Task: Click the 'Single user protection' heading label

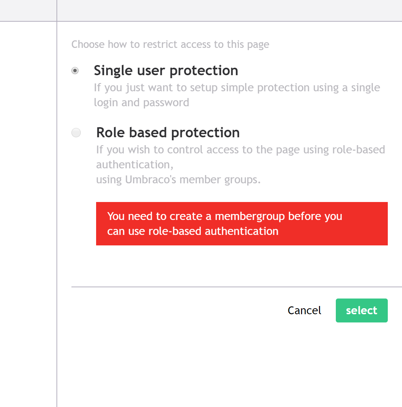Action: (x=166, y=71)
